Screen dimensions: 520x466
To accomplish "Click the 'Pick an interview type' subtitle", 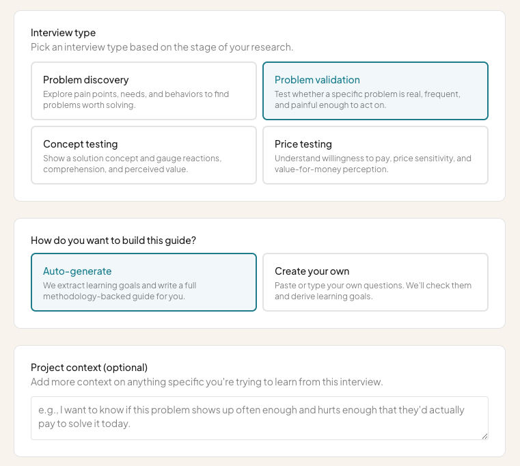I will pyautogui.click(x=162, y=47).
